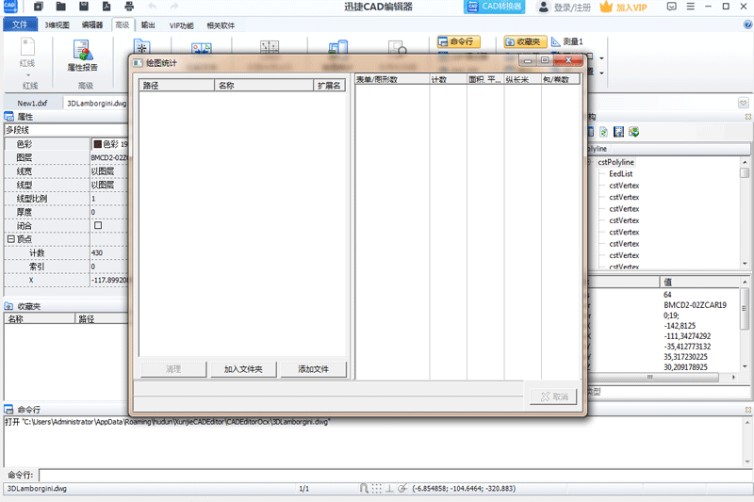The image size is (754, 502).
Task: Click 登录/注册 login link
Action: pyautogui.click(x=572, y=8)
